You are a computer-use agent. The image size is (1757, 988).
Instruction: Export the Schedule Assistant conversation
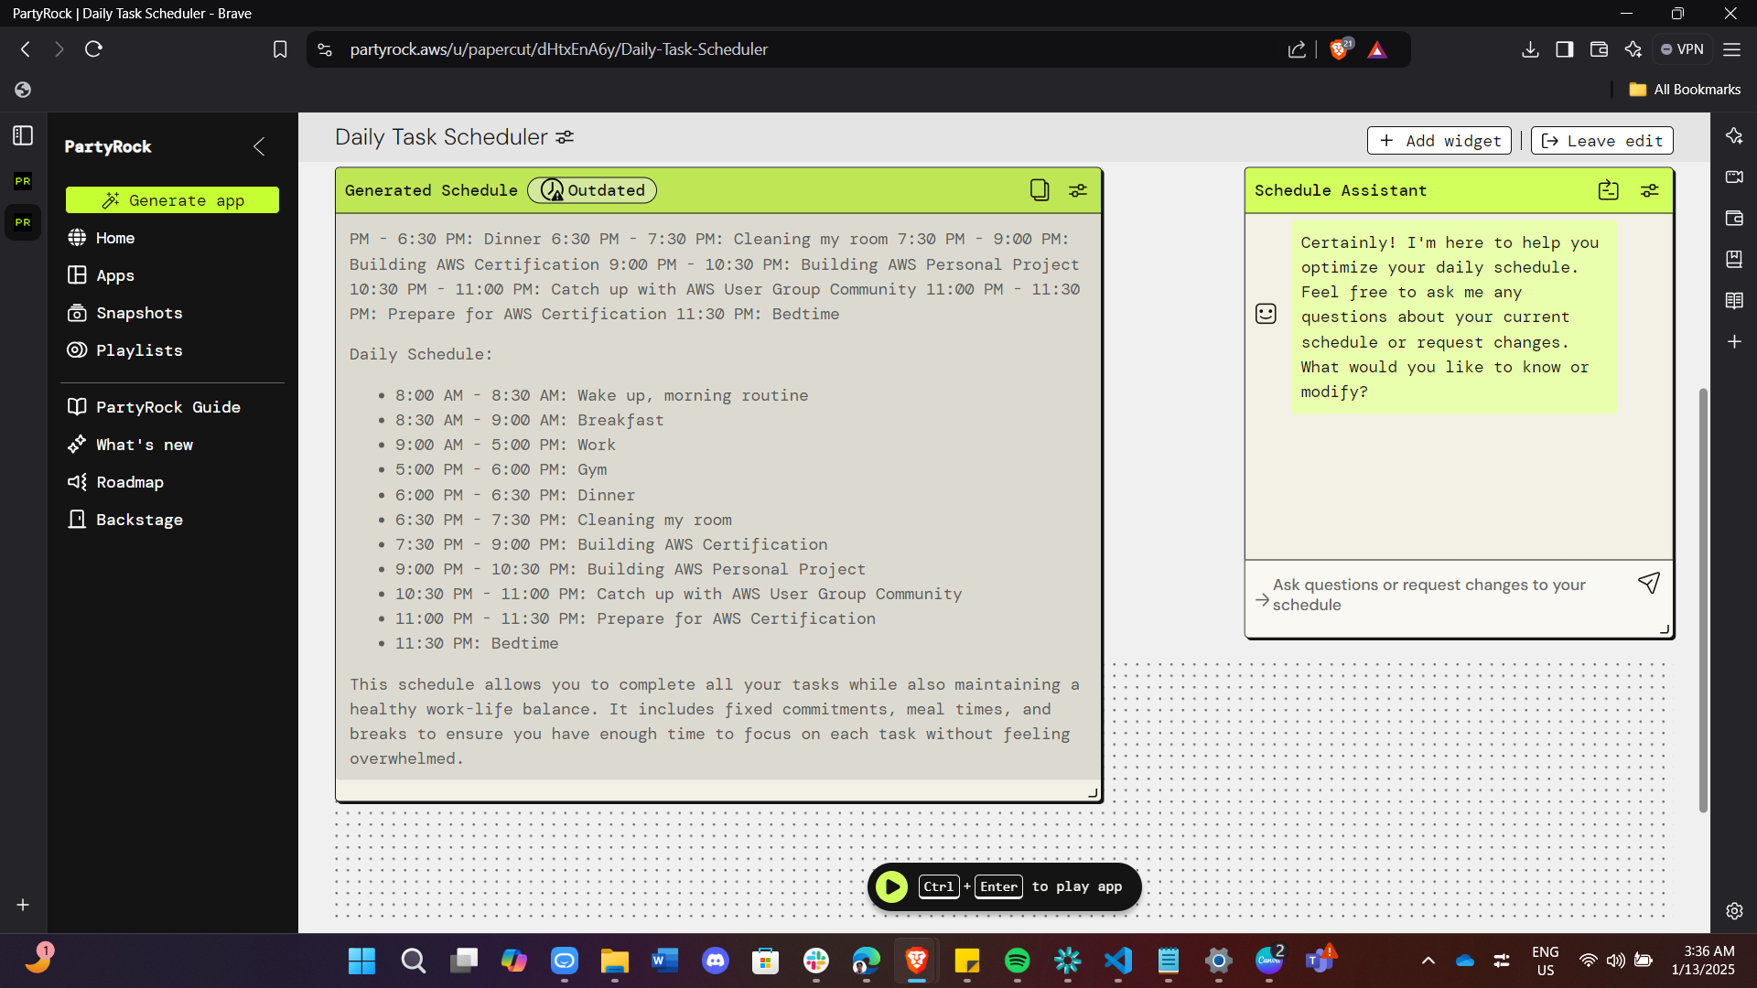tap(1610, 189)
